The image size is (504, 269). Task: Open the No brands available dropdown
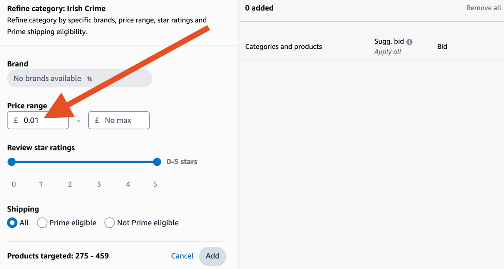tap(80, 78)
